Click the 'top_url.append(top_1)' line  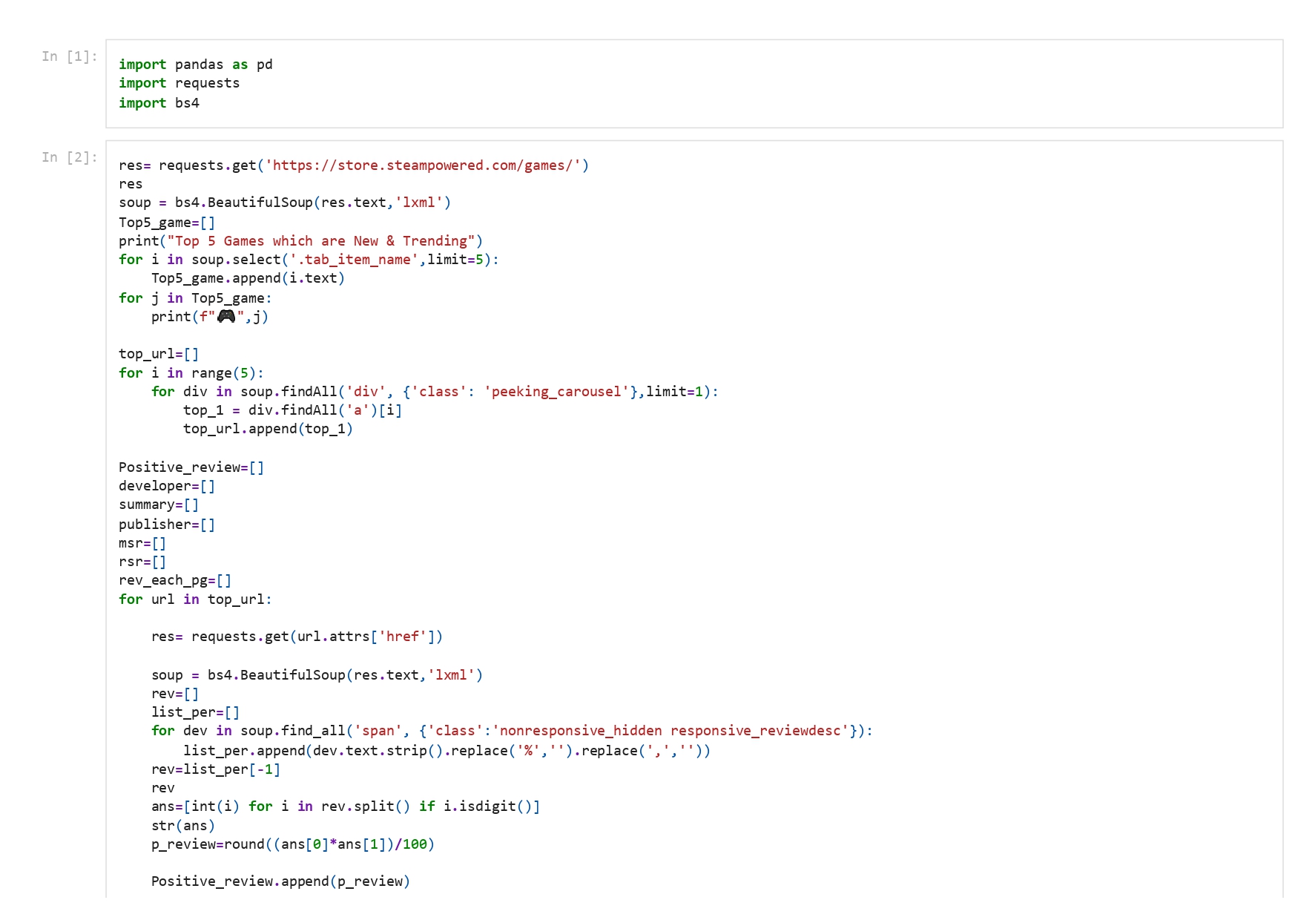click(269, 429)
